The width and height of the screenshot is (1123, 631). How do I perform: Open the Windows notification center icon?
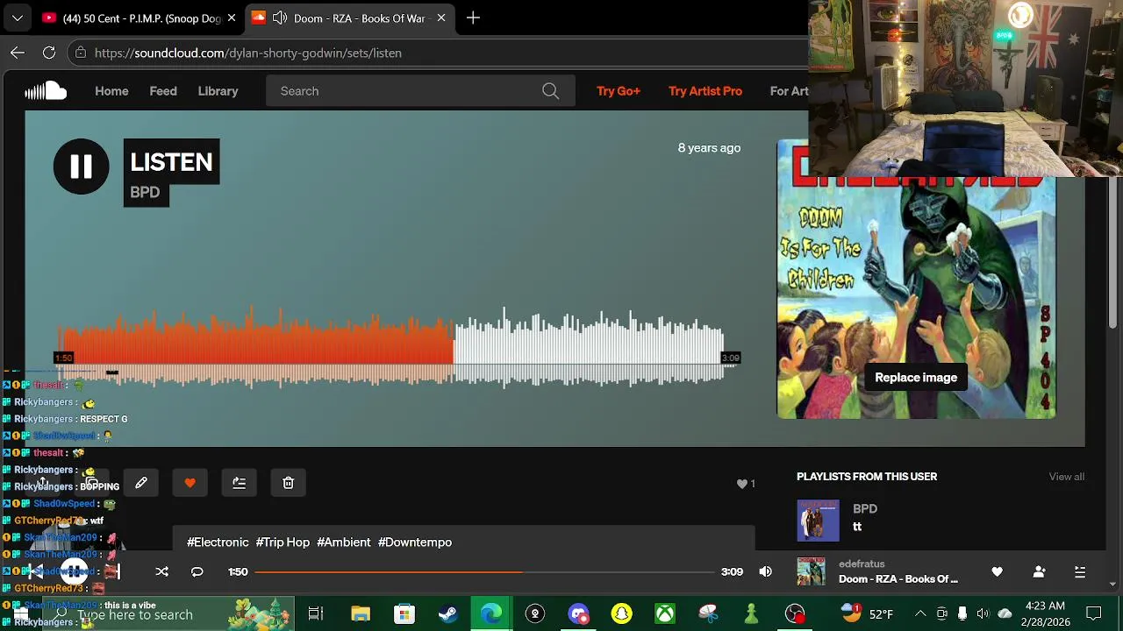coord(1094,613)
